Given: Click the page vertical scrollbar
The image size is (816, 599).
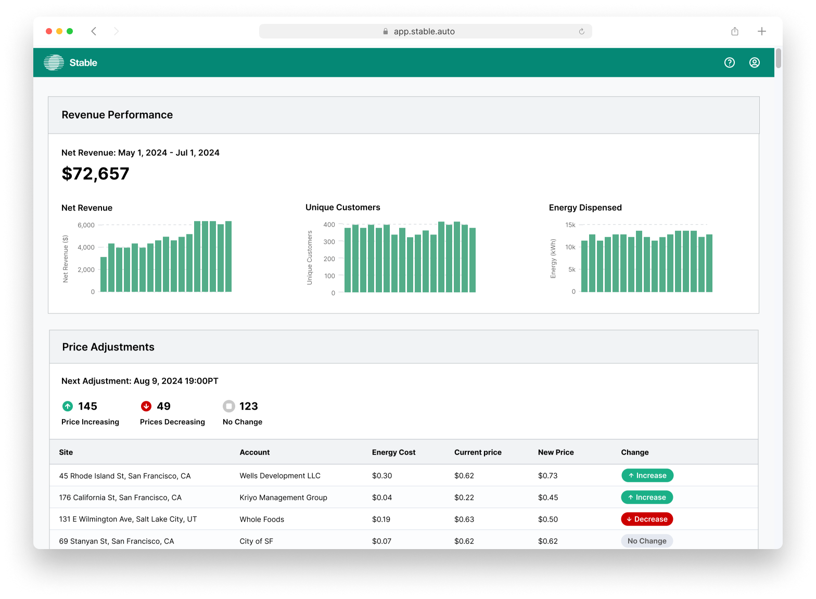Looking at the screenshot, I should 778,58.
